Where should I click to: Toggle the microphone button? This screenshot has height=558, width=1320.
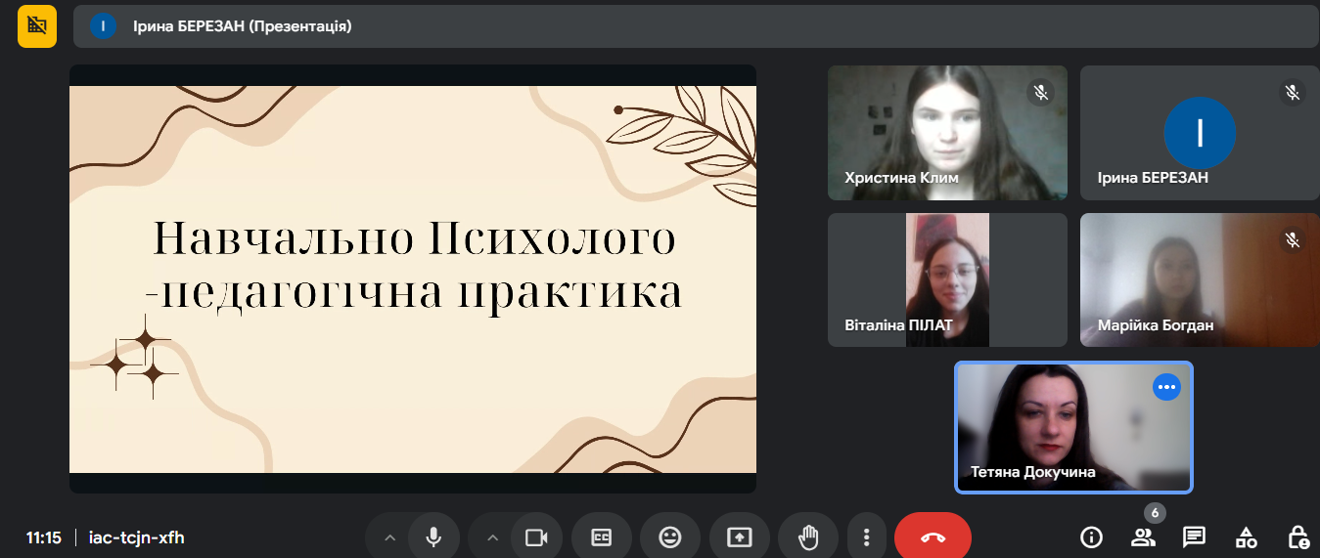433,537
